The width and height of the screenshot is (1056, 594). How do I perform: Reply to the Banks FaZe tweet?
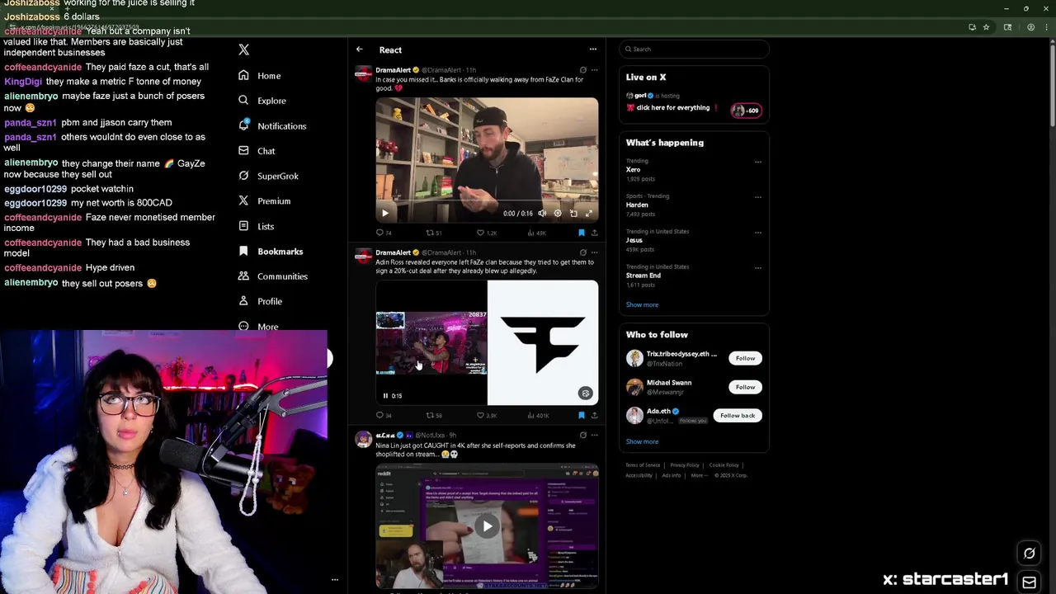(x=379, y=233)
